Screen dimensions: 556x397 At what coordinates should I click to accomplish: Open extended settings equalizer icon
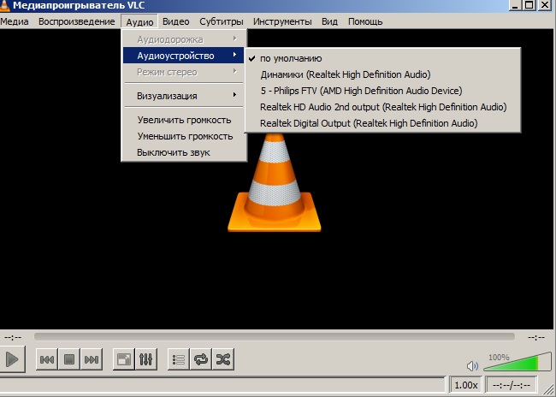[145, 359]
